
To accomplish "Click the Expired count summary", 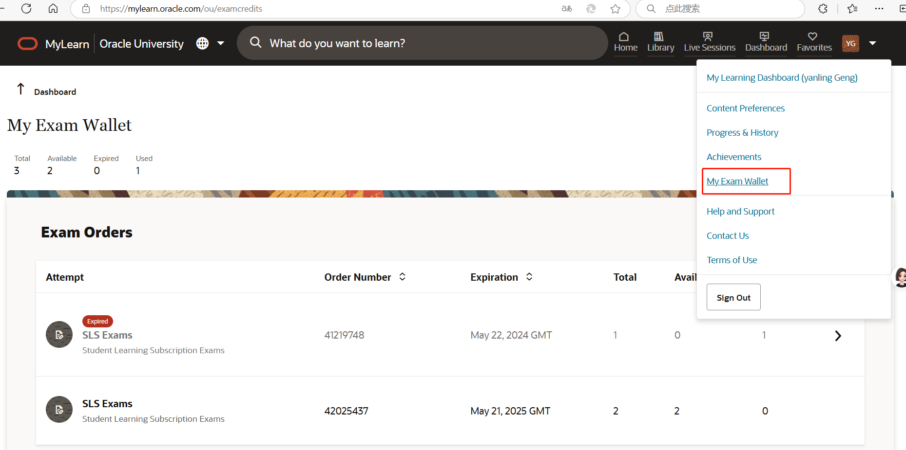I will click(x=106, y=165).
